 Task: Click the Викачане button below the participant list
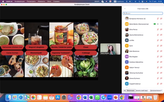pos(131,91)
